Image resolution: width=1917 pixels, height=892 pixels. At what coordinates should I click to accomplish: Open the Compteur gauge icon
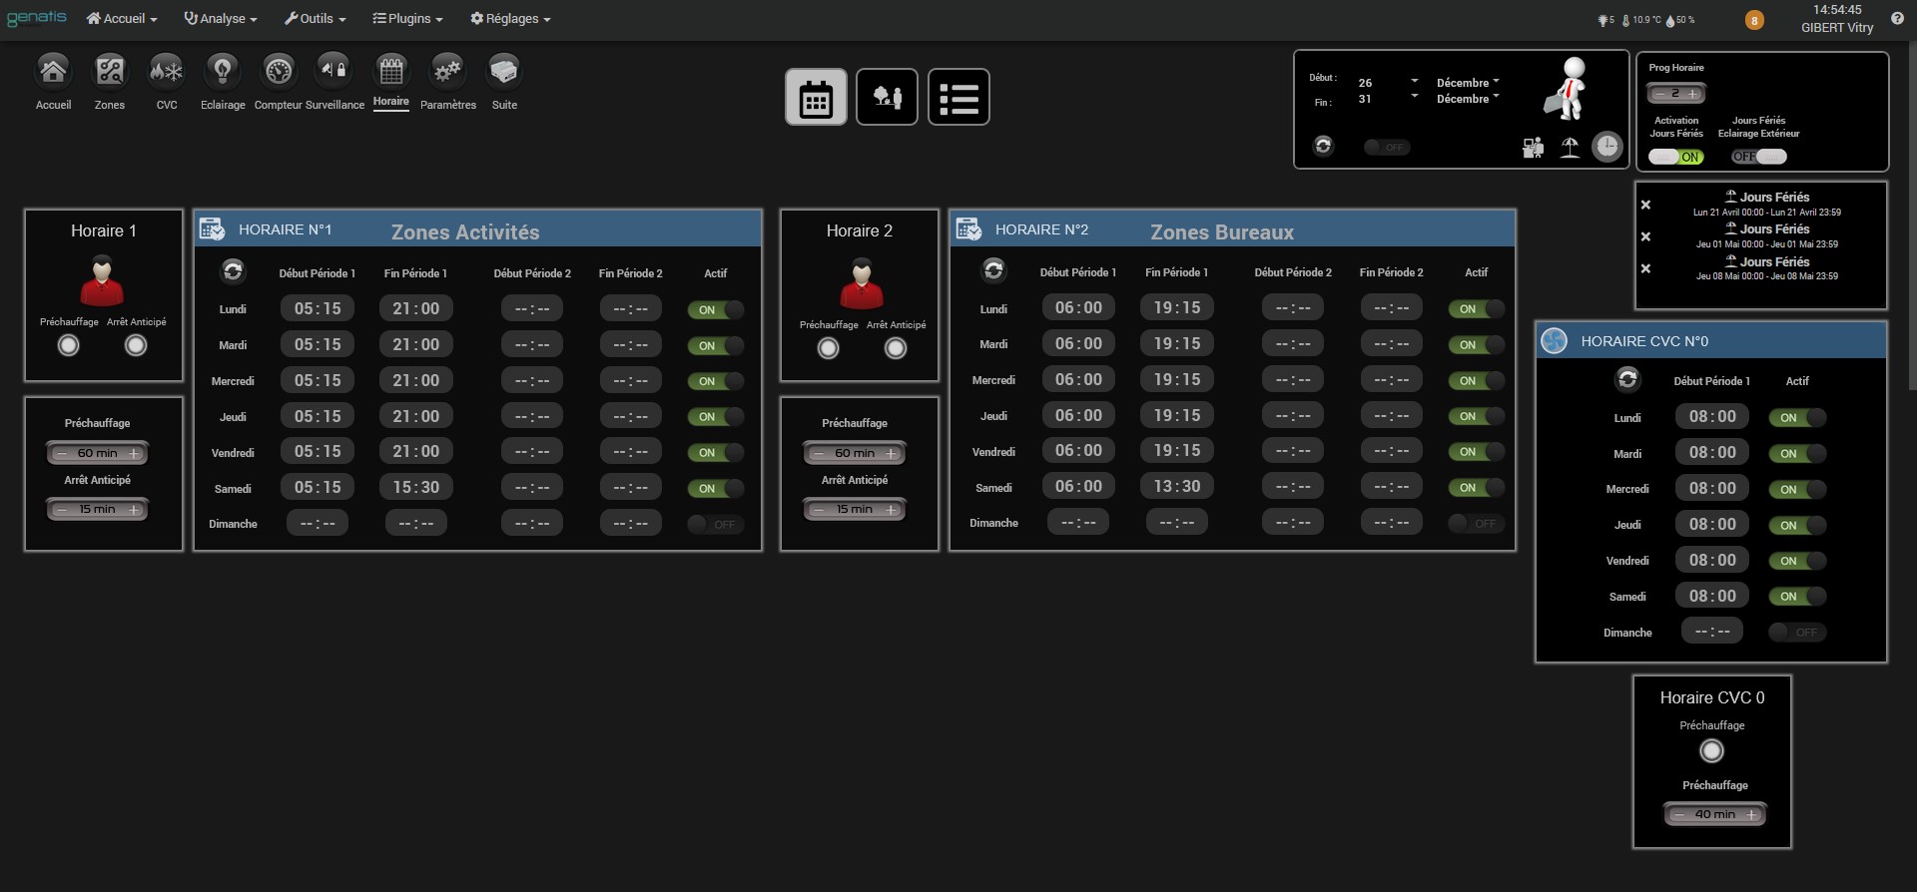point(279,72)
